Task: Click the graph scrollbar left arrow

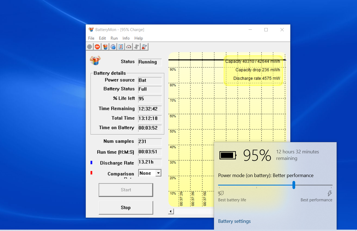Action: (171, 211)
